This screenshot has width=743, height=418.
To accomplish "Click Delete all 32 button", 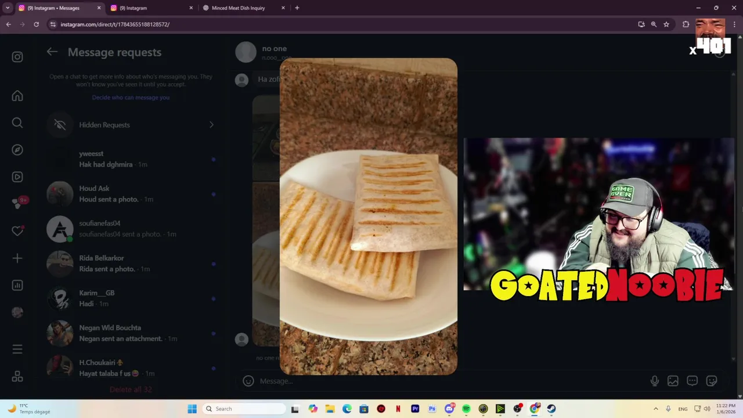I will click(x=131, y=390).
